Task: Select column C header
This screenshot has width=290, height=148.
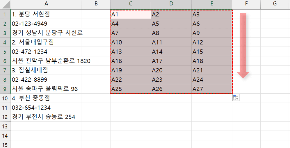Action: 131,4
